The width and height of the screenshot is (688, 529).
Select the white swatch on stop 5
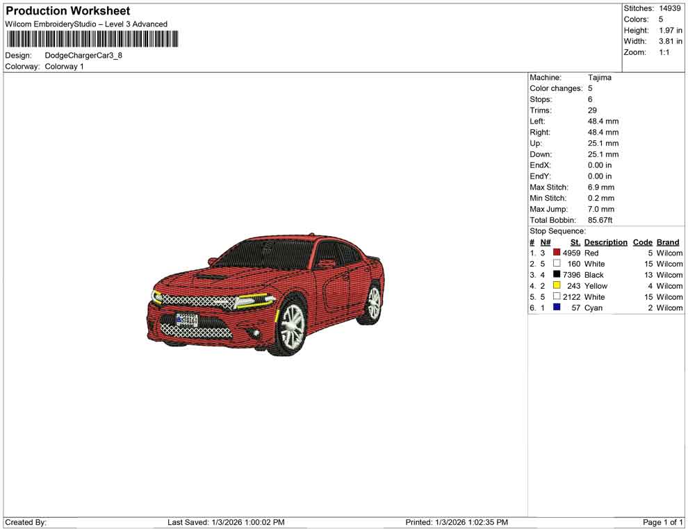click(x=556, y=296)
